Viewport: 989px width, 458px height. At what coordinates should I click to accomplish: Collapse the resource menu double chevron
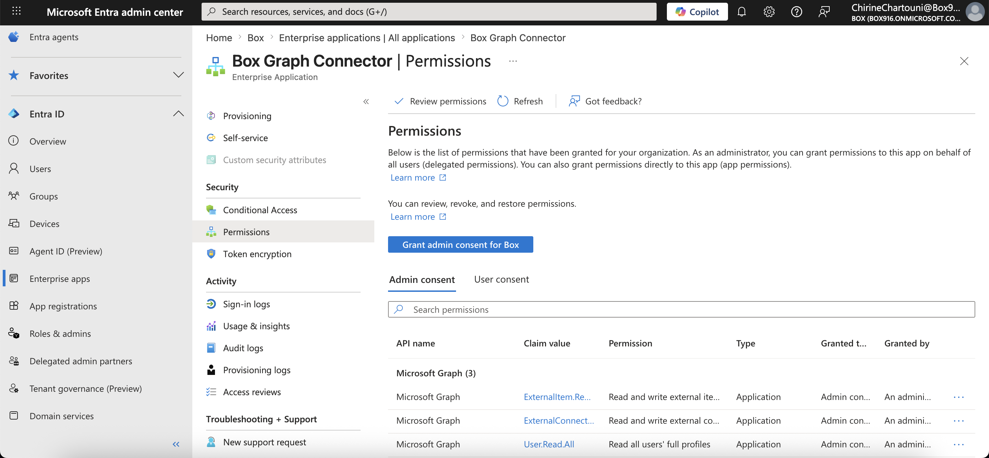(x=366, y=101)
